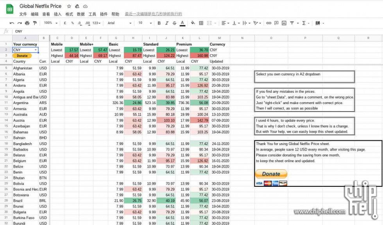Toggle italic formatting

166,23
